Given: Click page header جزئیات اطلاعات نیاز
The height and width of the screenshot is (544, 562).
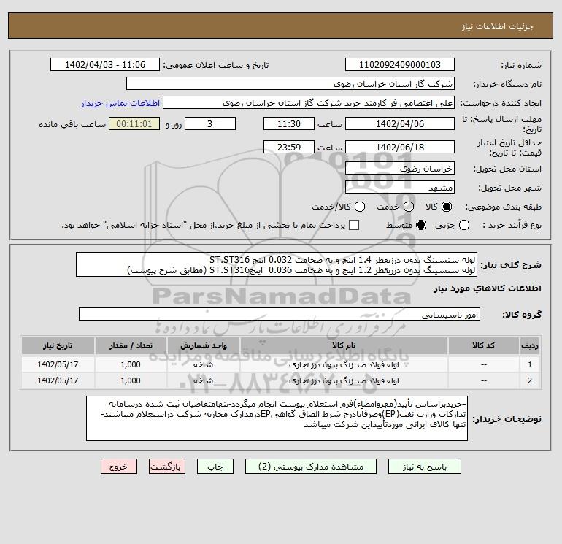Looking at the screenshot, I should [498, 26].
